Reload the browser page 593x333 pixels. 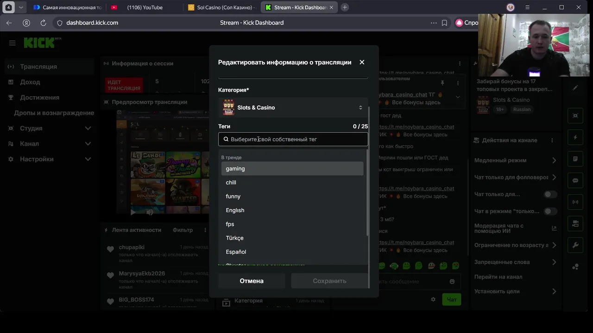(x=43, y=23)
